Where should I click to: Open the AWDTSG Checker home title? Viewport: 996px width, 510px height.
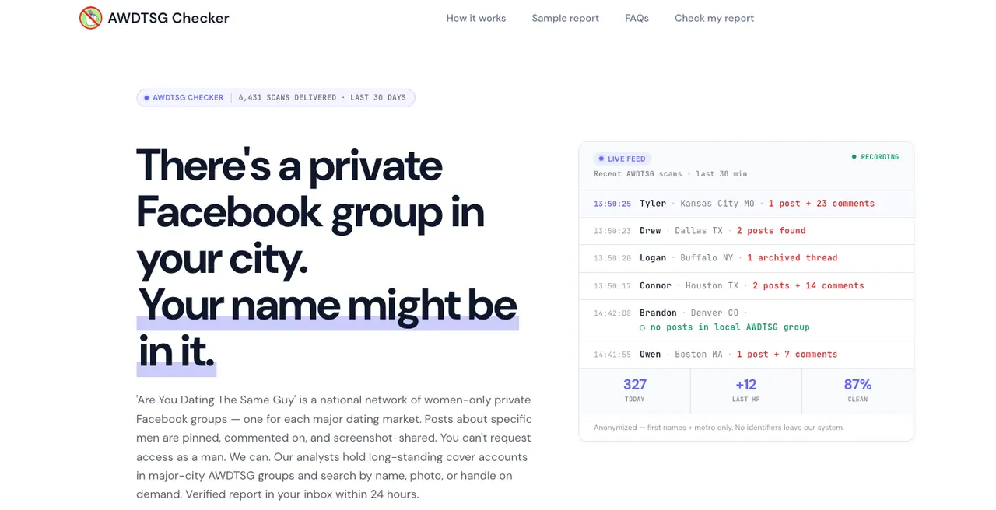pos(168,18)
